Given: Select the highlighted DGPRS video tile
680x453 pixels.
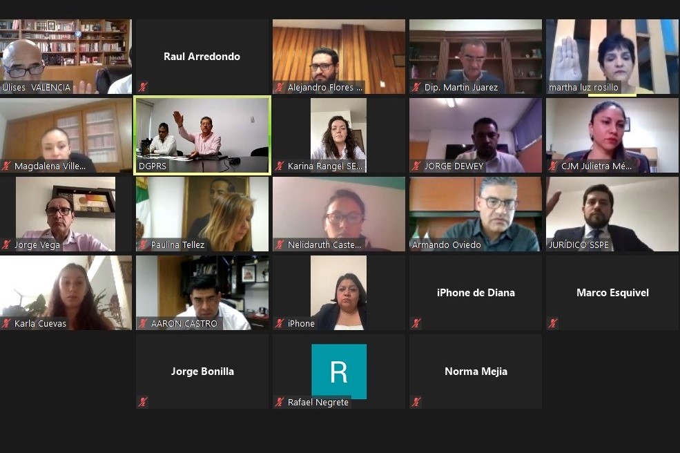Looking at the screenshot, I should click(202, 135).
